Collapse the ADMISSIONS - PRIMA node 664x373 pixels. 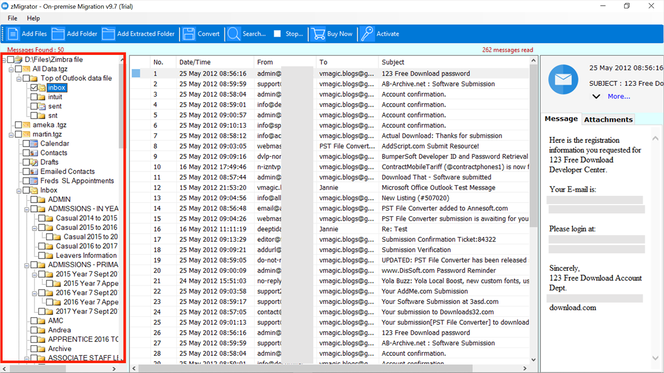point(27,265)
